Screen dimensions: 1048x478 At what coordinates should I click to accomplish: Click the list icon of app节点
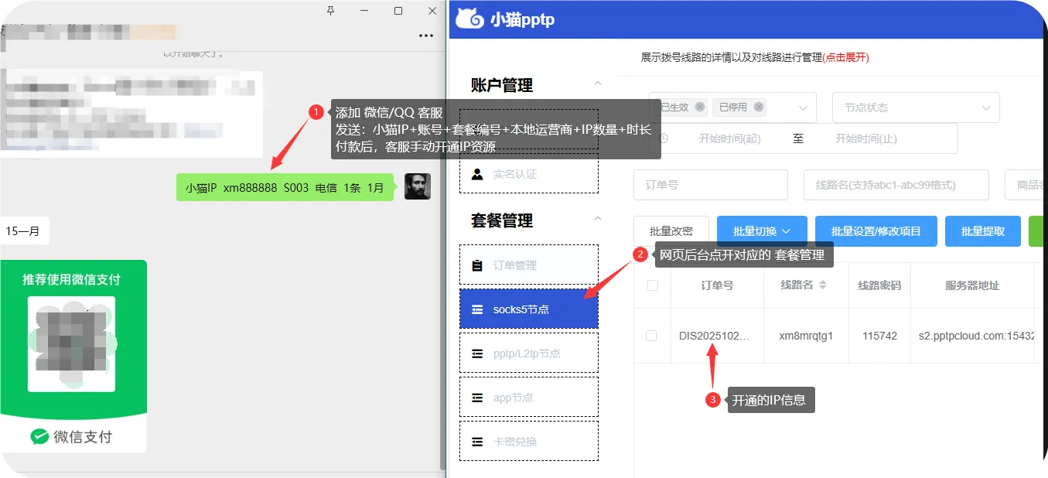click(x=477, y=398)
